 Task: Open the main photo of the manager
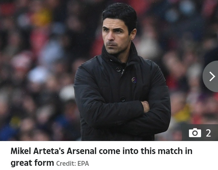[x=109, y=70]
